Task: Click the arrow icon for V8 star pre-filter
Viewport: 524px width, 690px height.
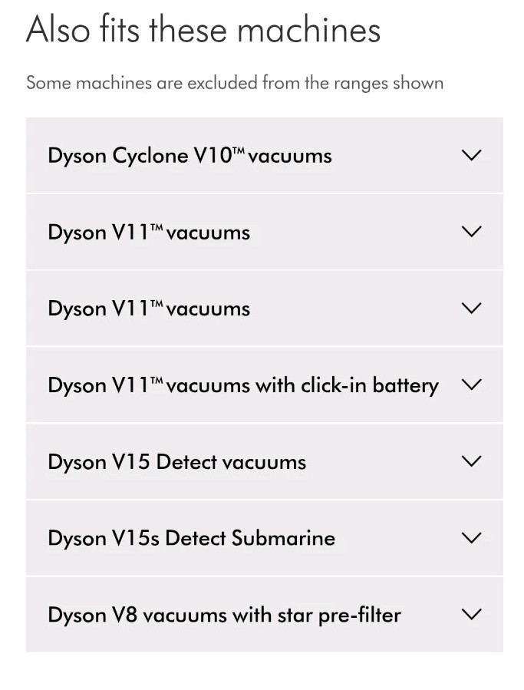Action: [472, 614]
